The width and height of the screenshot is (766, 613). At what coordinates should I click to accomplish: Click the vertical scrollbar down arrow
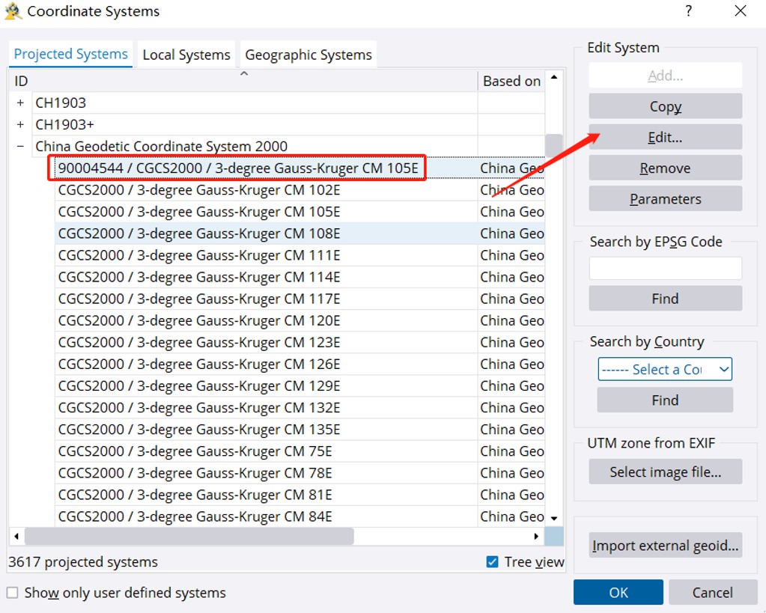coord(554,518)
